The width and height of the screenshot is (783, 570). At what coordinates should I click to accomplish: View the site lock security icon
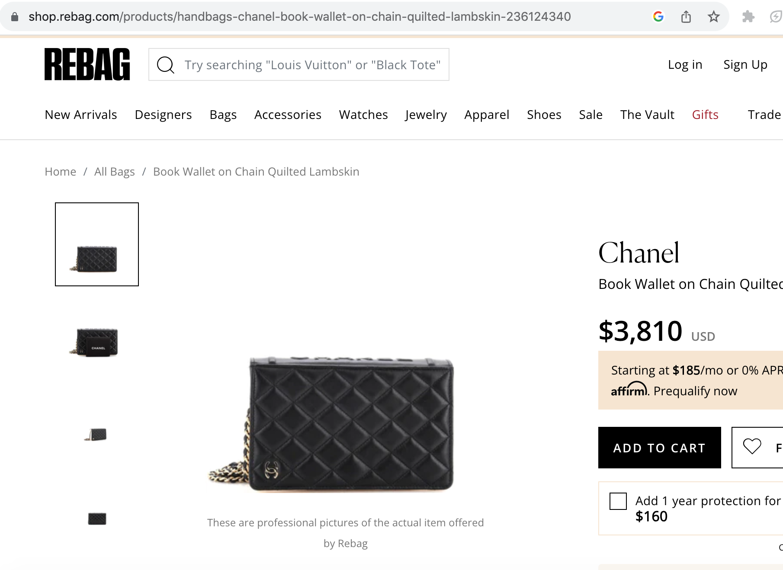point(15,17)
